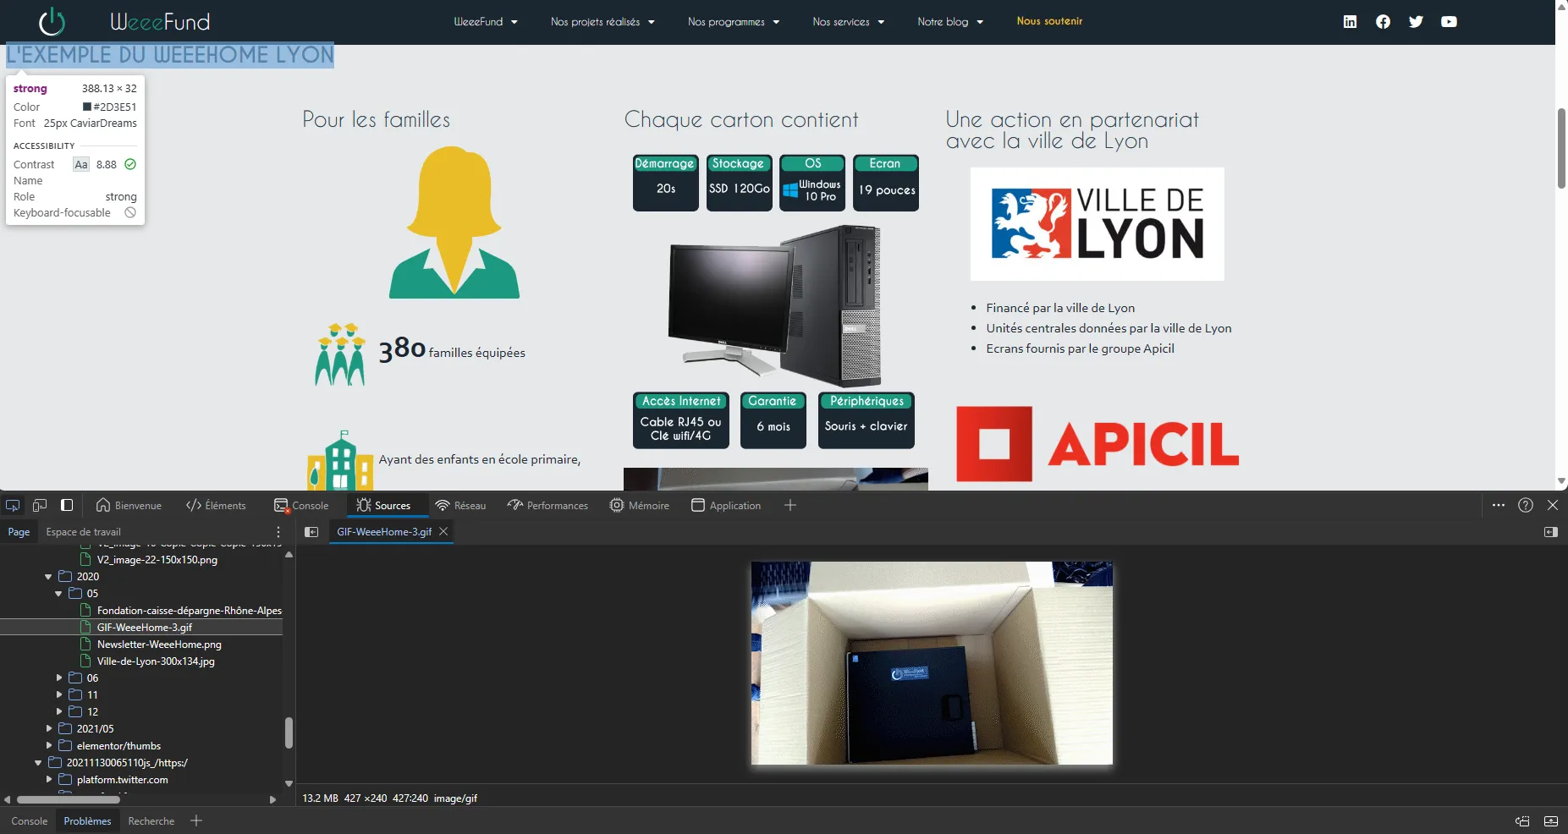This screenshot has height=834, width=1568.
Task: Toggle the DevTools activity bar dock icon
Action: [67, 505]
